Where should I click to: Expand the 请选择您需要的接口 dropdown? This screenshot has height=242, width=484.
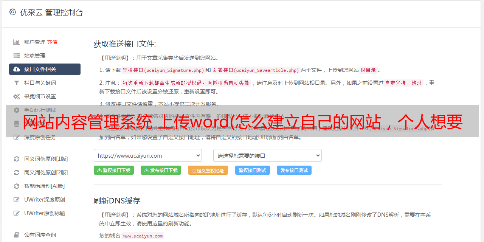coord(267,155)
